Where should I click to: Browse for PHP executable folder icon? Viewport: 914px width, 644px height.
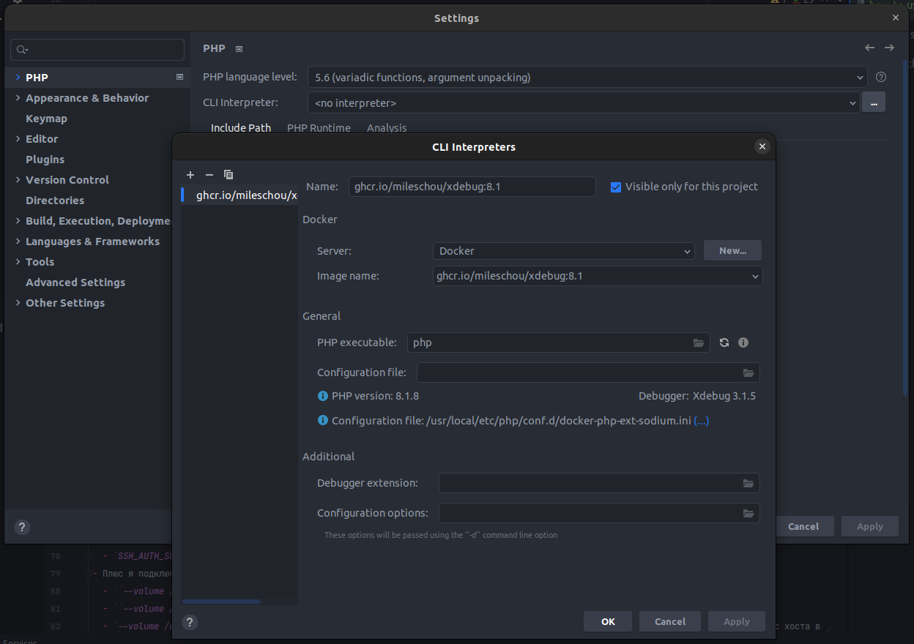point(699,342)
